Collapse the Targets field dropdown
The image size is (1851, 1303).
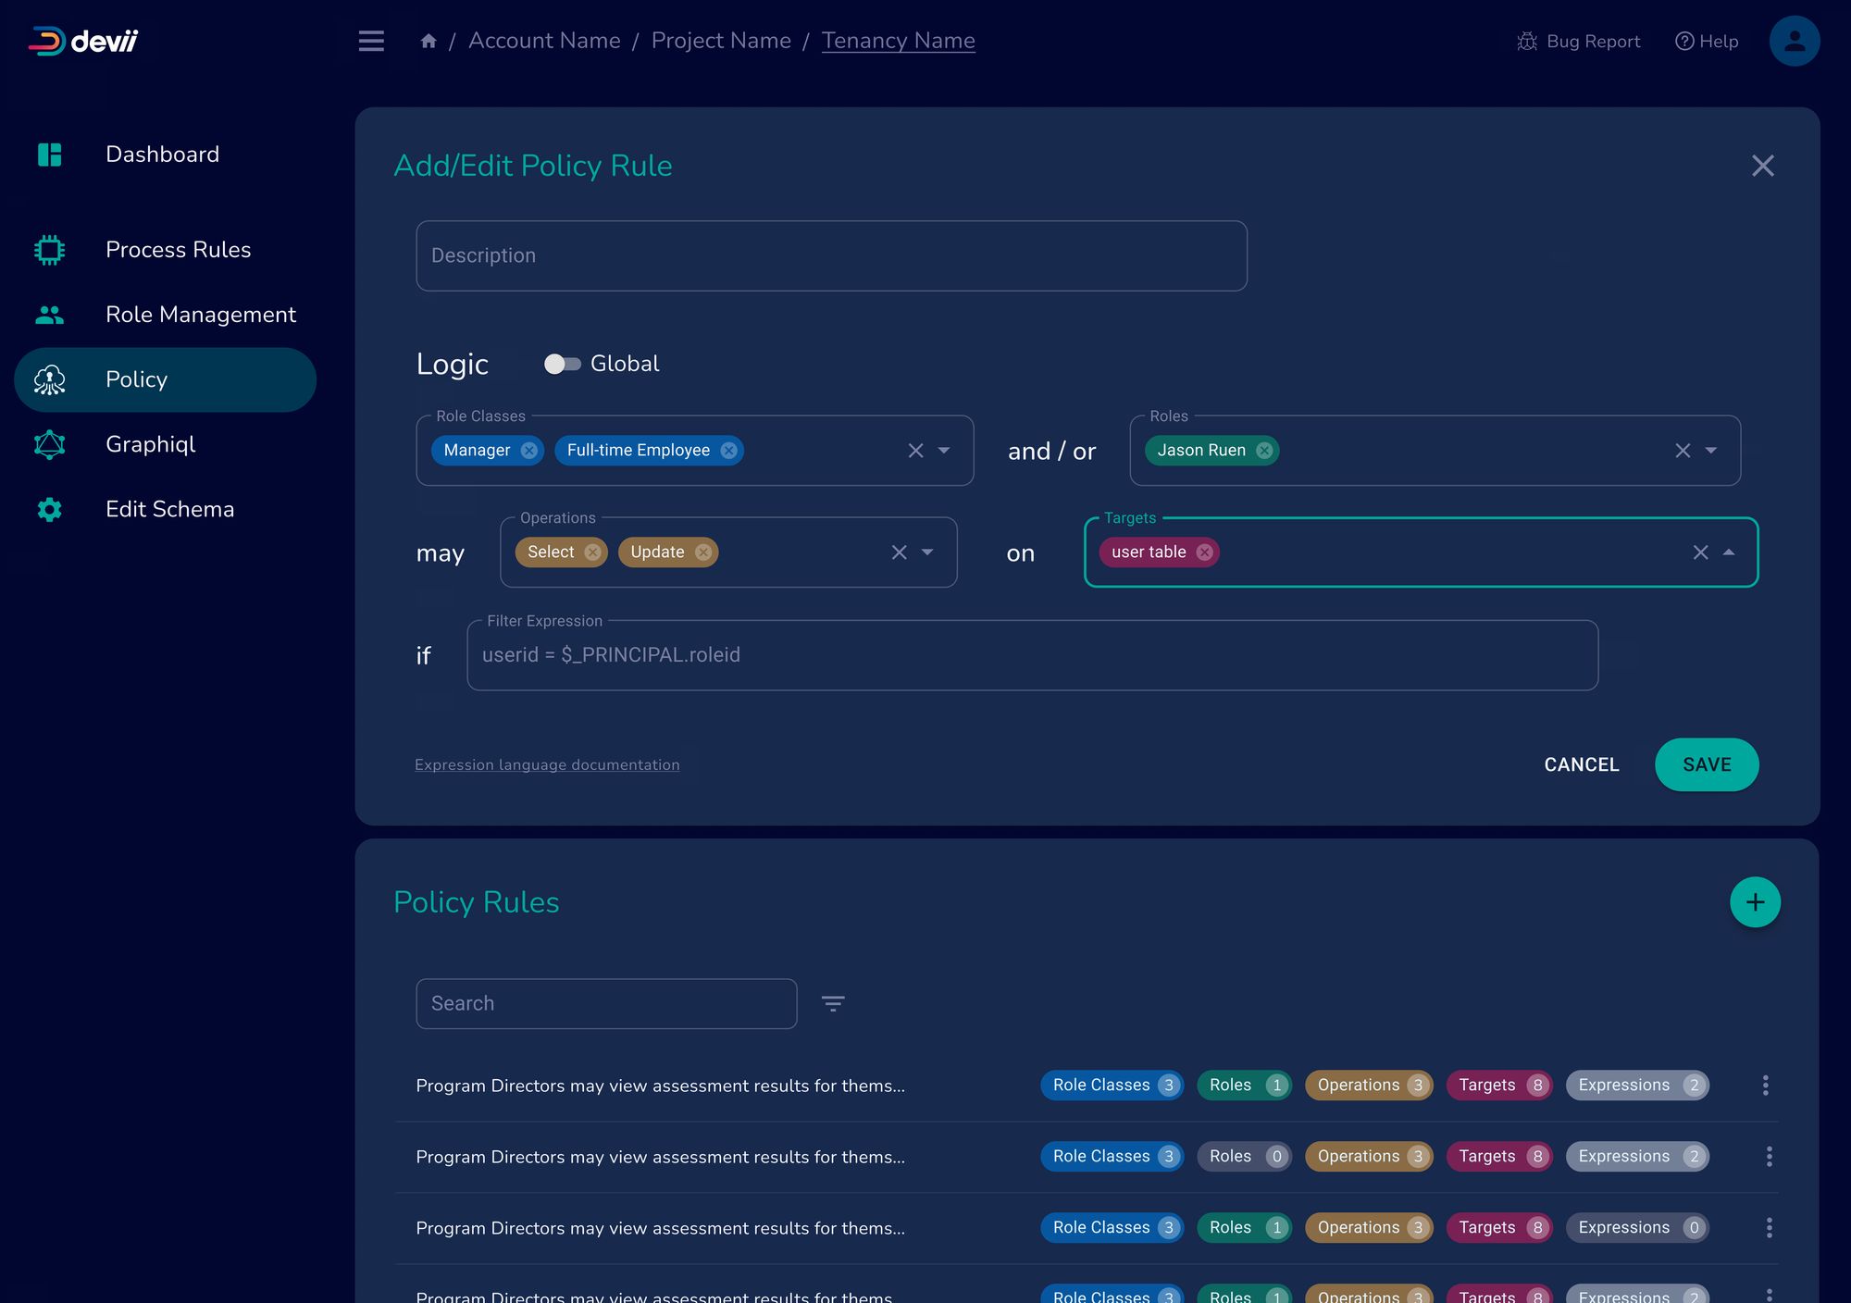pos(1729,552)
